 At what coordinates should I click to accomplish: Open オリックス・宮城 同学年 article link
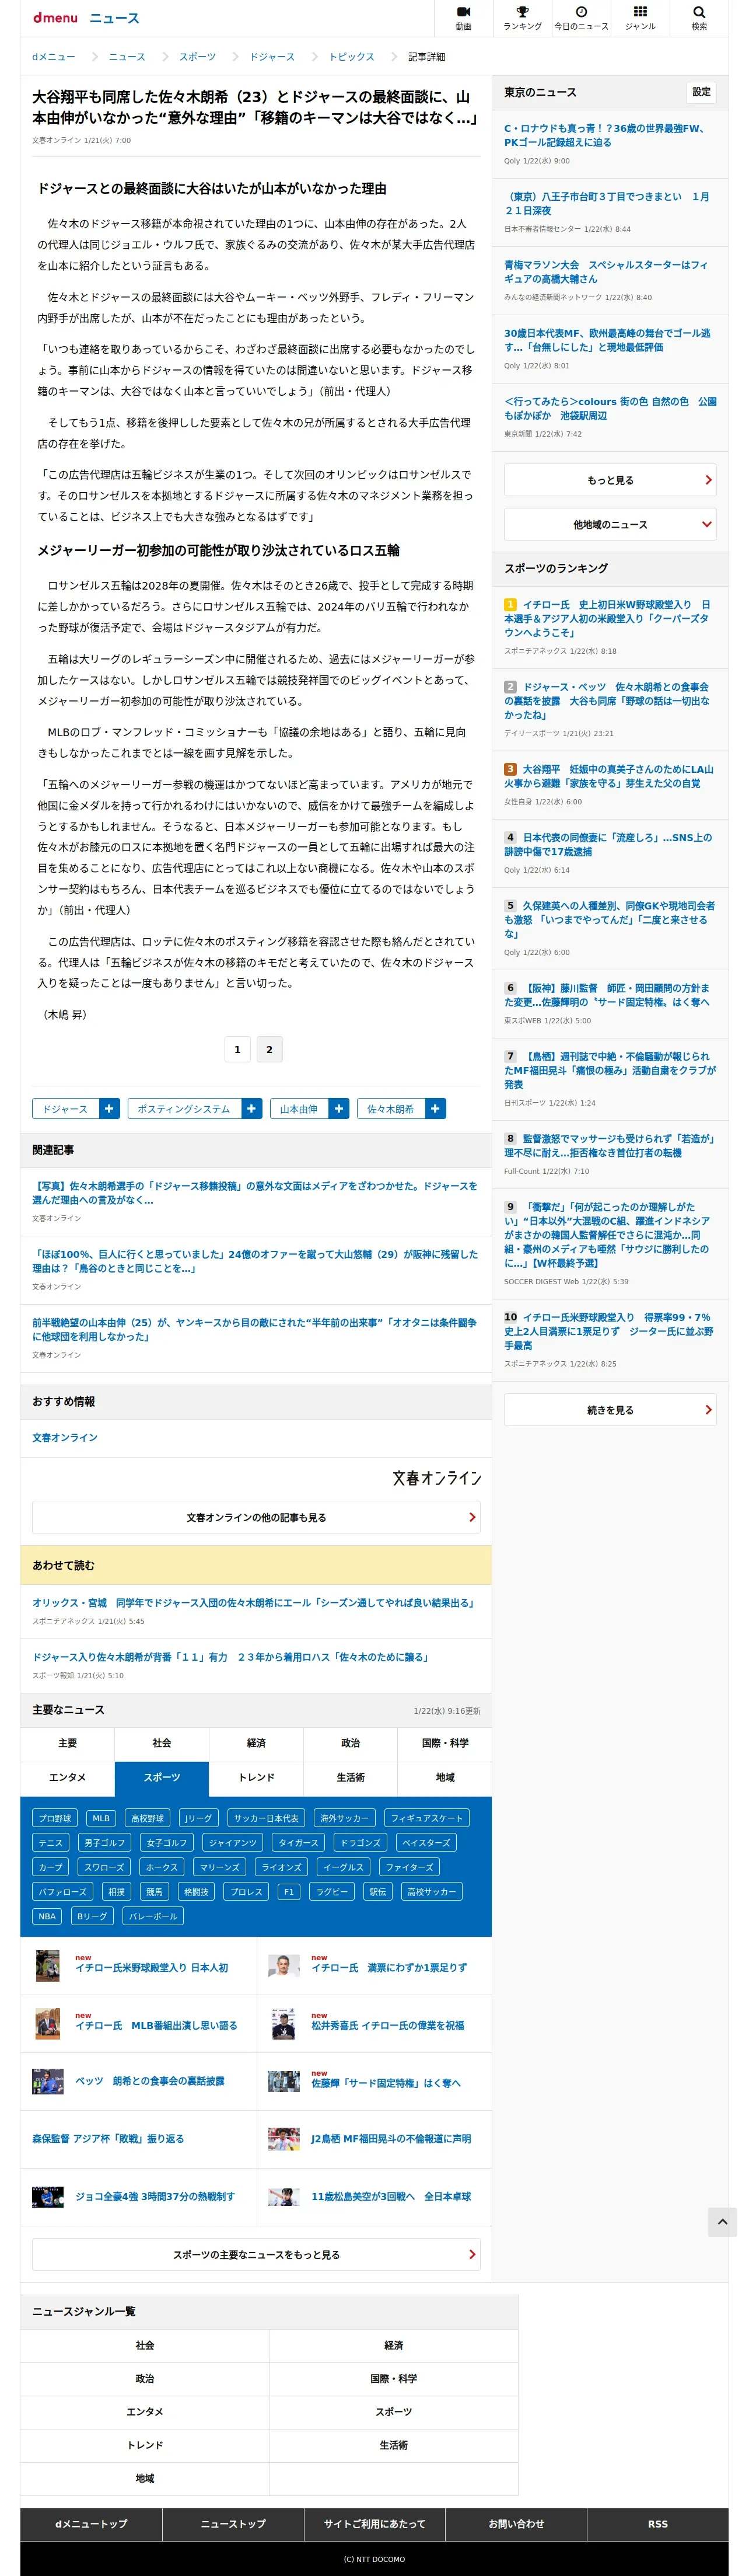(254, 1602)
